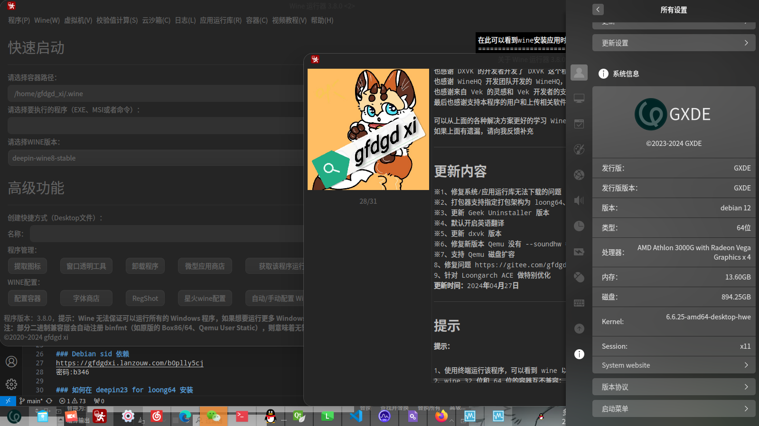Open the 启动菜单 row
759x426 pixels.
pos(674,408)
